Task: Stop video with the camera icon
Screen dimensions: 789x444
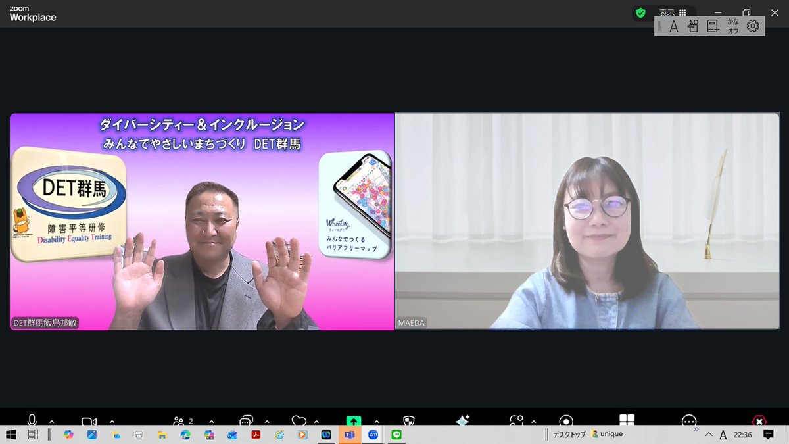Action: coord(89,422)
